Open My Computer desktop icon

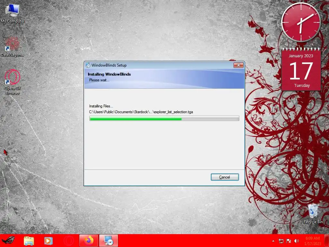(13, 14)
